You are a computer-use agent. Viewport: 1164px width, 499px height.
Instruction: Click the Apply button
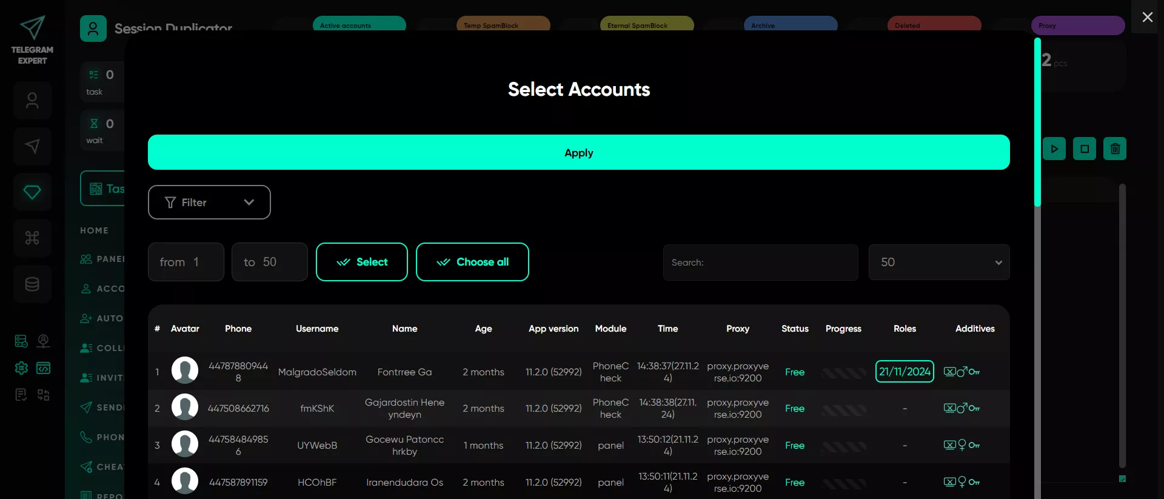click(x=578, y=152)
